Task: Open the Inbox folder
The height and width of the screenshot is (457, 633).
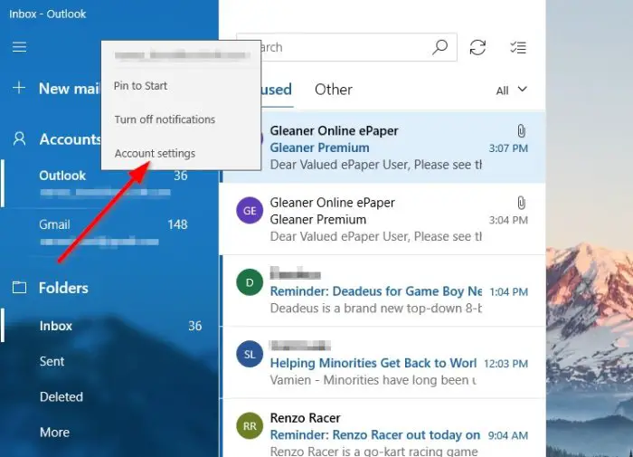Action: [109, 326]
